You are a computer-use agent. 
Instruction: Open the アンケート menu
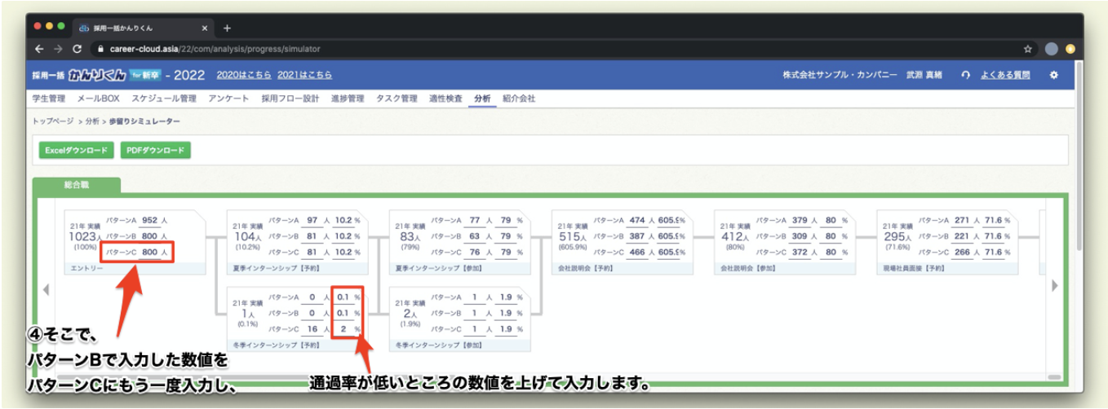coord(228,99)
